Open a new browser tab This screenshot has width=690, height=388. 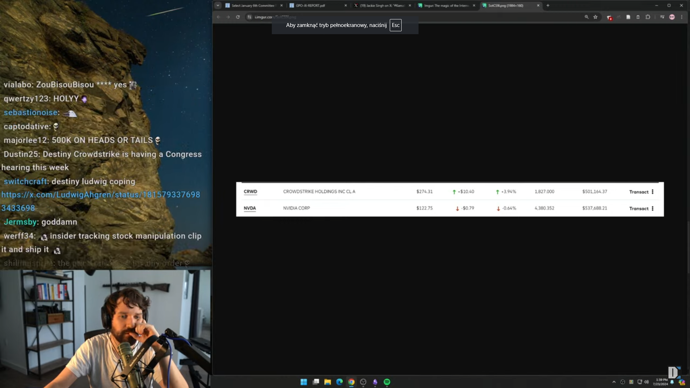click(548, 5)
